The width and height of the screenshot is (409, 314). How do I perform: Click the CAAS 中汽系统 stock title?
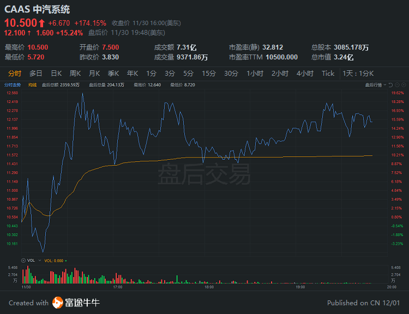coord(37,9)
